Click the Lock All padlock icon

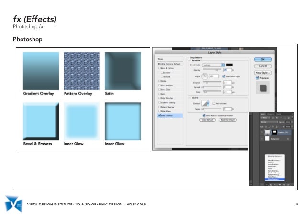(277, 127)
